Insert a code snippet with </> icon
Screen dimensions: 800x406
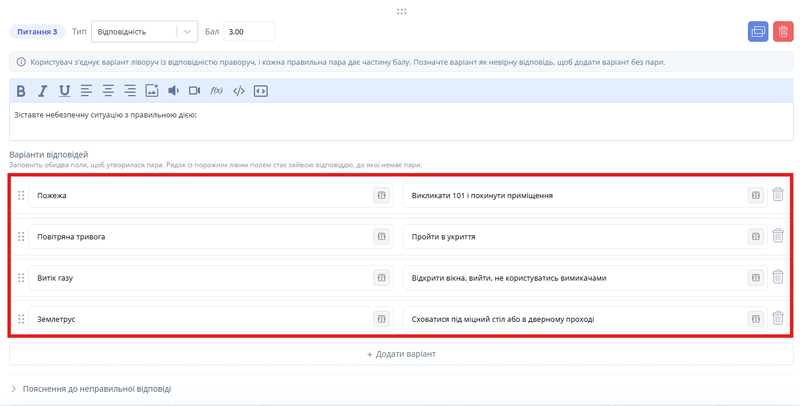[x=239, y=90]
